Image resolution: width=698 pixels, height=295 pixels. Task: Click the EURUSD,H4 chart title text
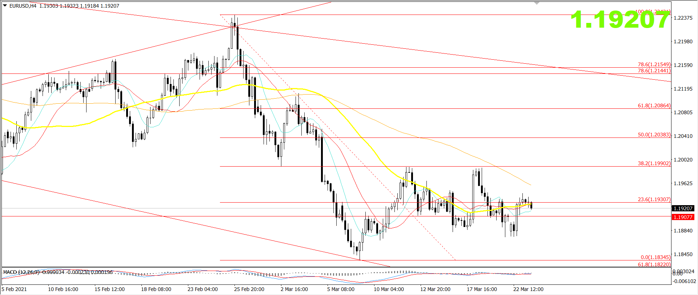pyautogui.click(x=23, y=6)
